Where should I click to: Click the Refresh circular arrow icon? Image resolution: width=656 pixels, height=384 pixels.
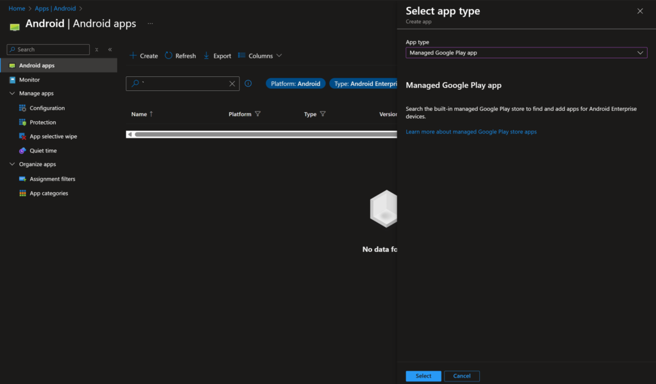tap(168, 55)
